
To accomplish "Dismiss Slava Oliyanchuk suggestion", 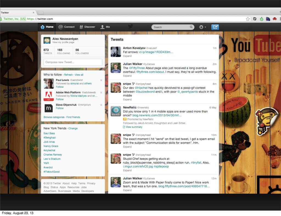I will click(101, 105).
